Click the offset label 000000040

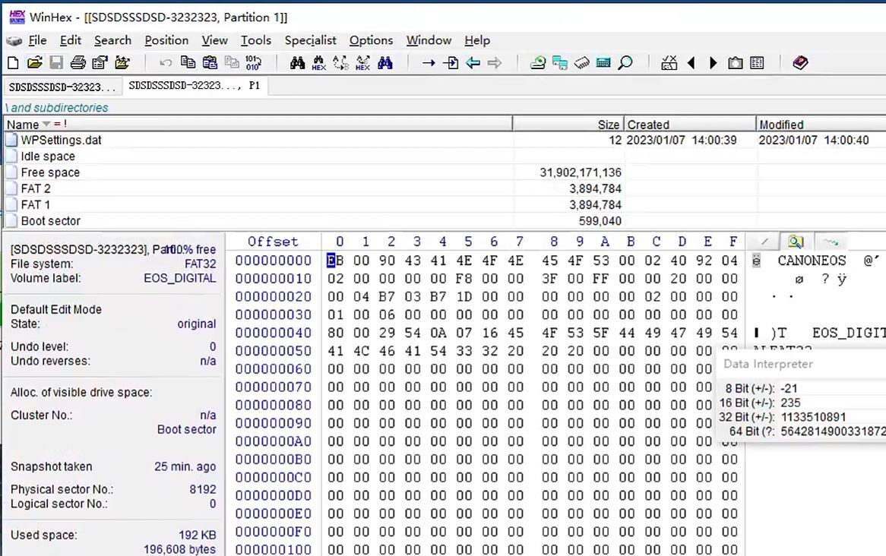click(274, 333)
